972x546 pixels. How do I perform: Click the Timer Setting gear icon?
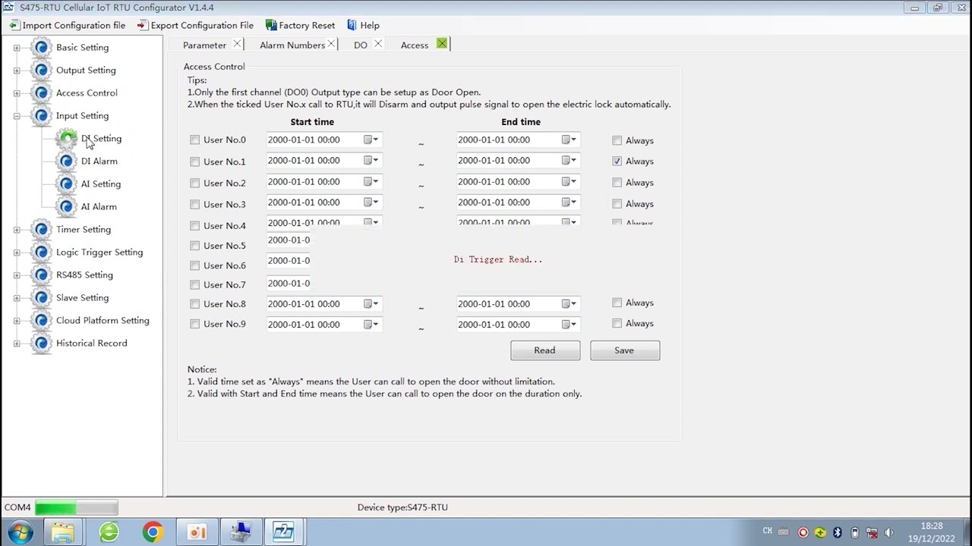pyautogui.click(x=42, y=230)
